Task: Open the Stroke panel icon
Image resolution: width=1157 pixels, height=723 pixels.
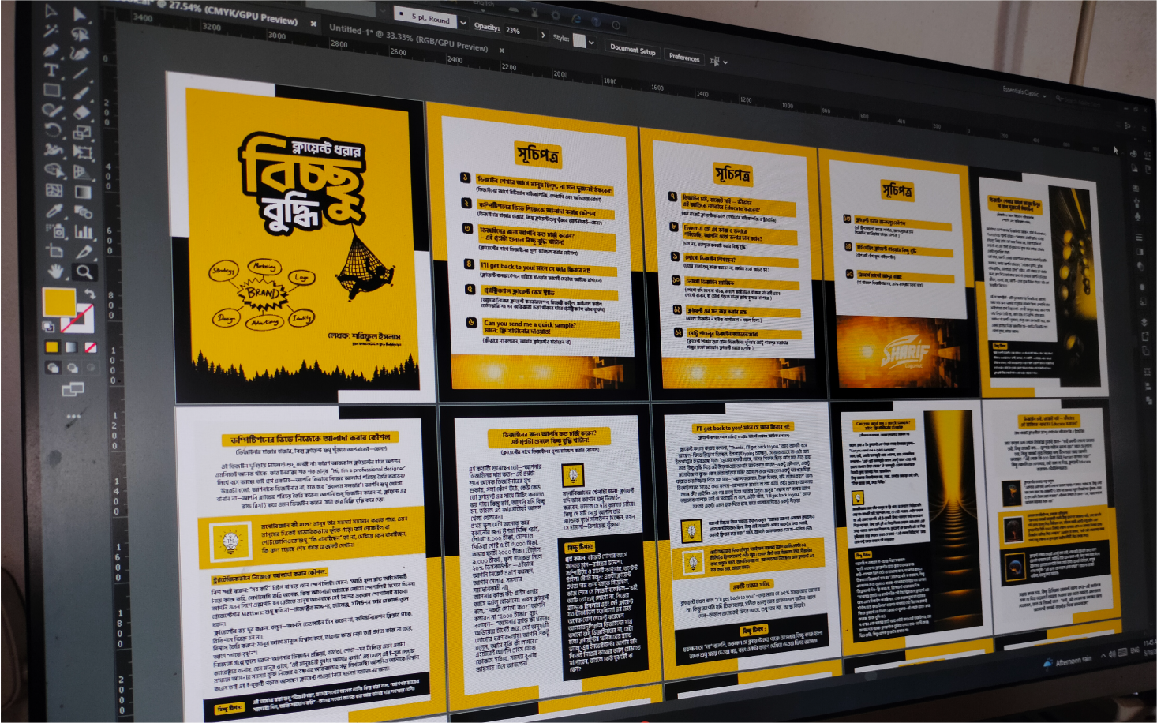Action: 1139,238
